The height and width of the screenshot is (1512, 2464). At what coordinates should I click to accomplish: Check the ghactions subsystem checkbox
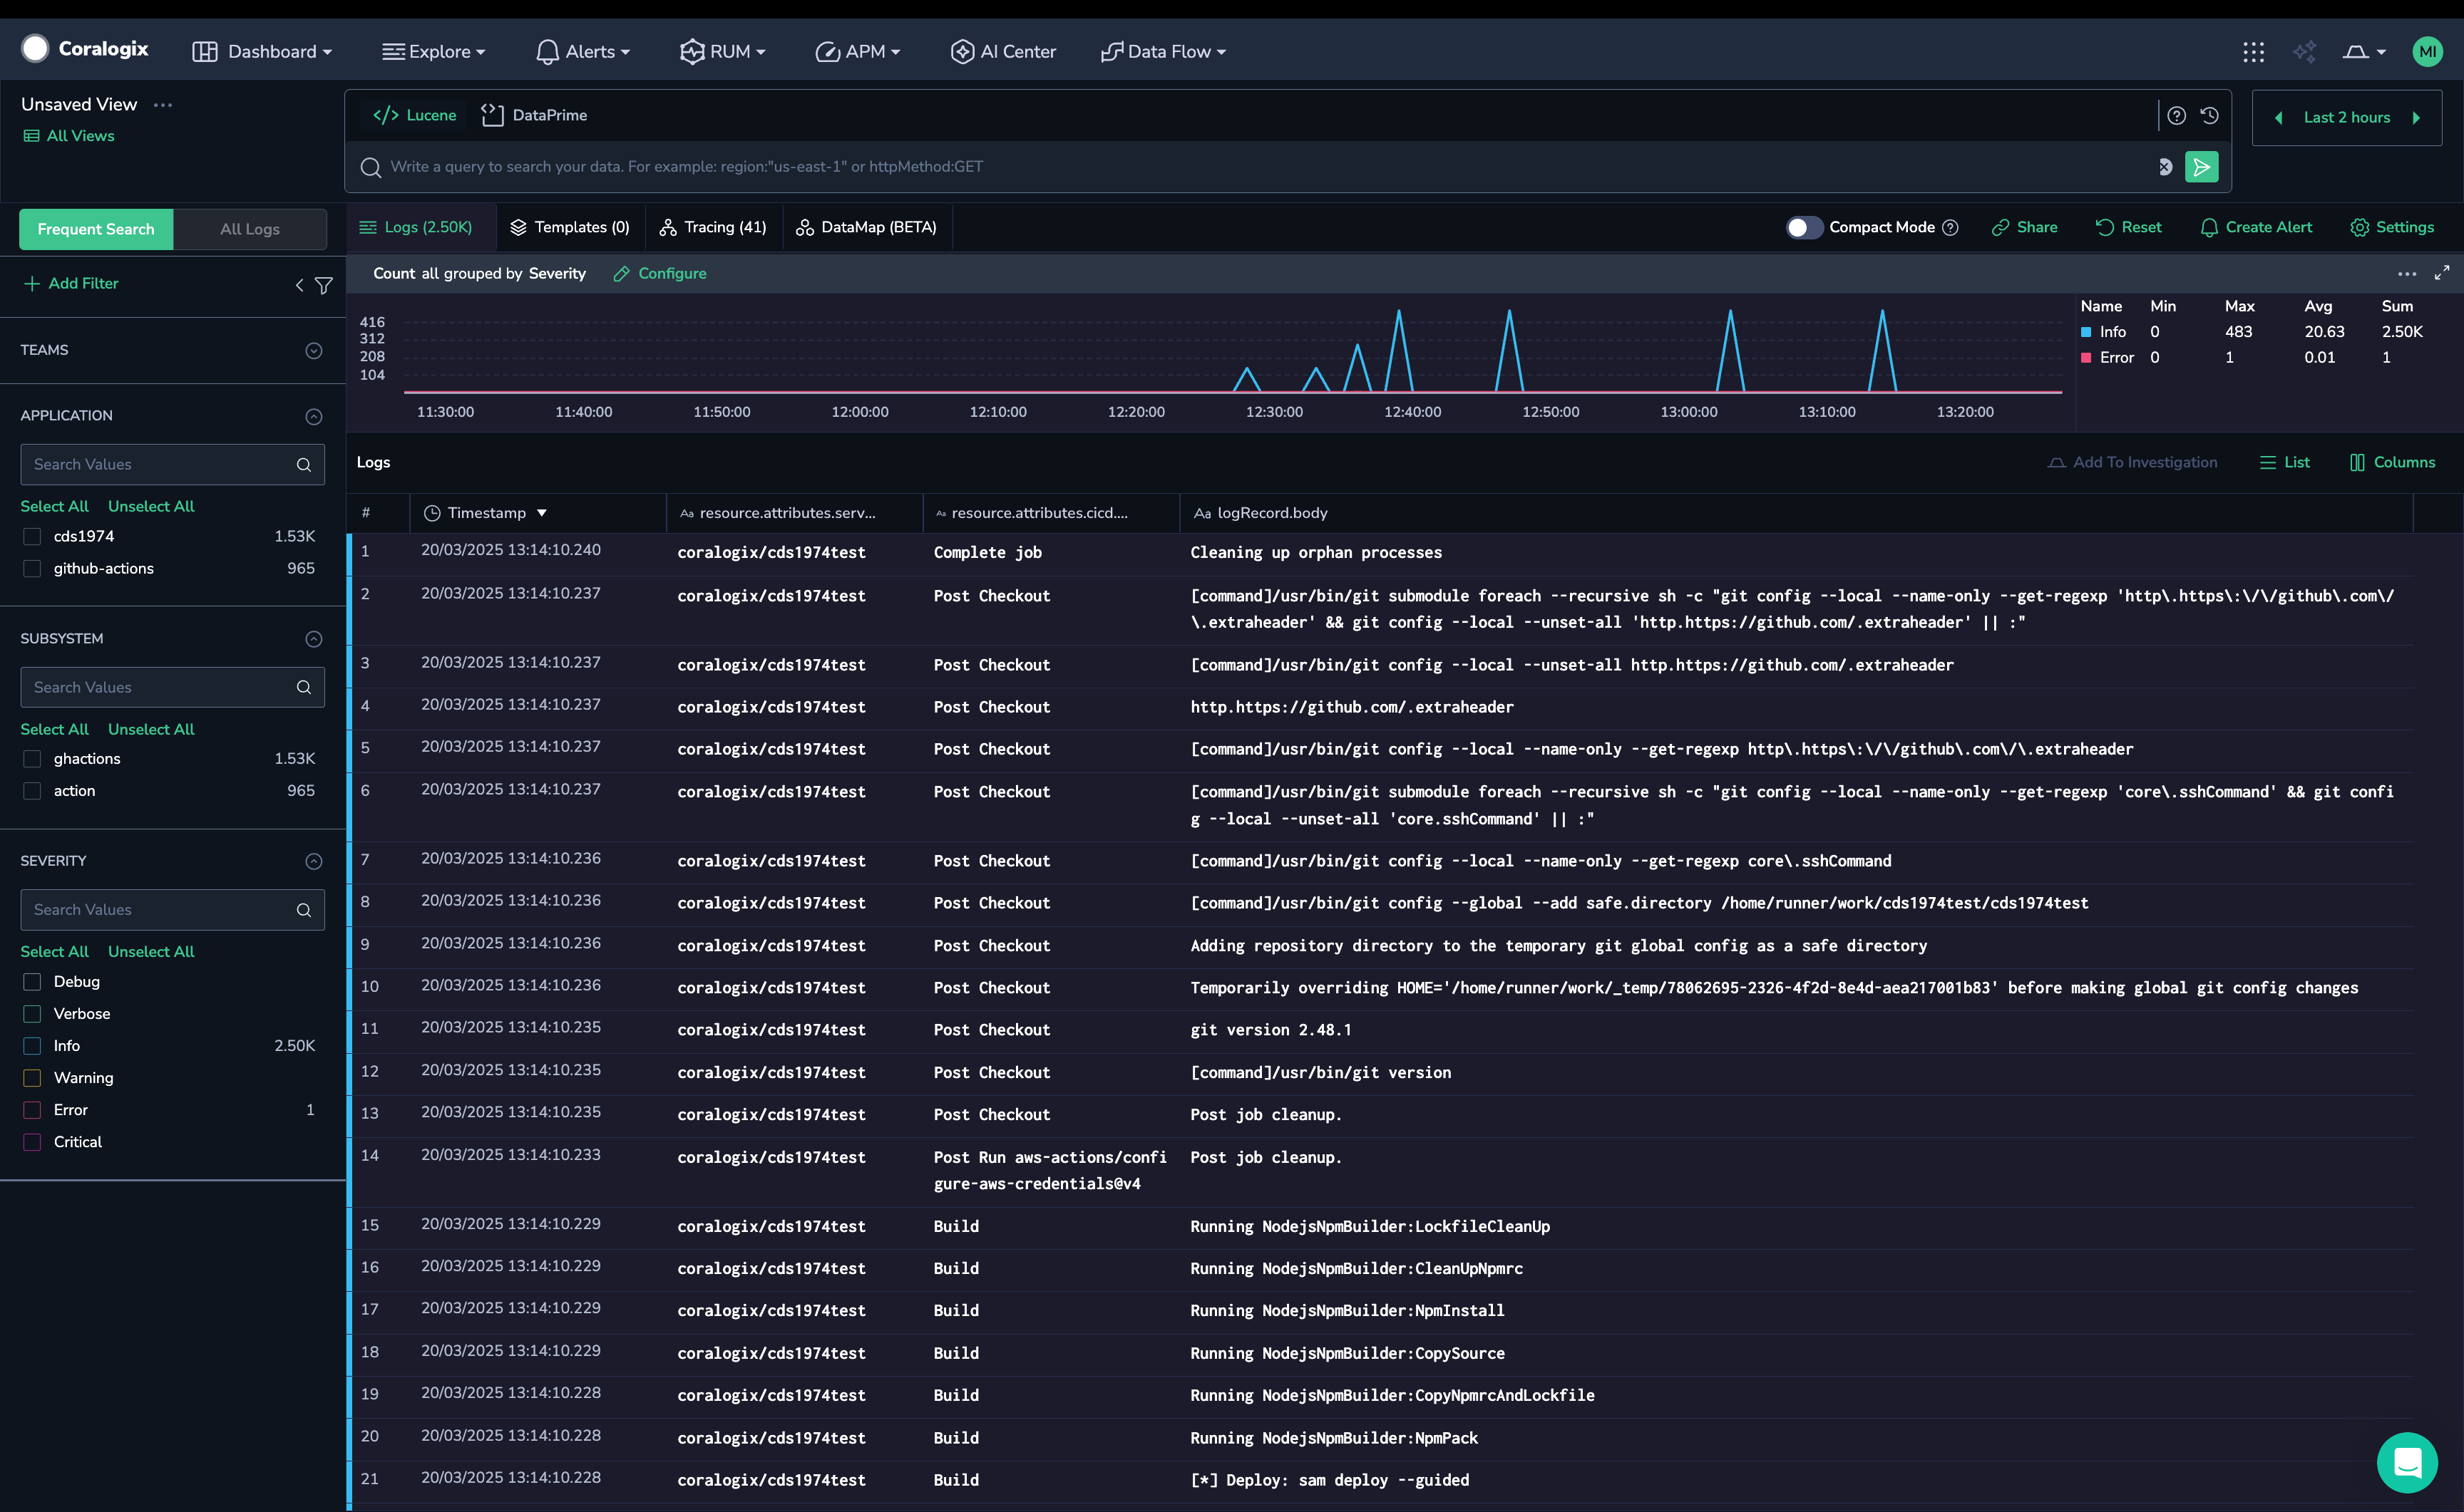click(x=32, y=759)
